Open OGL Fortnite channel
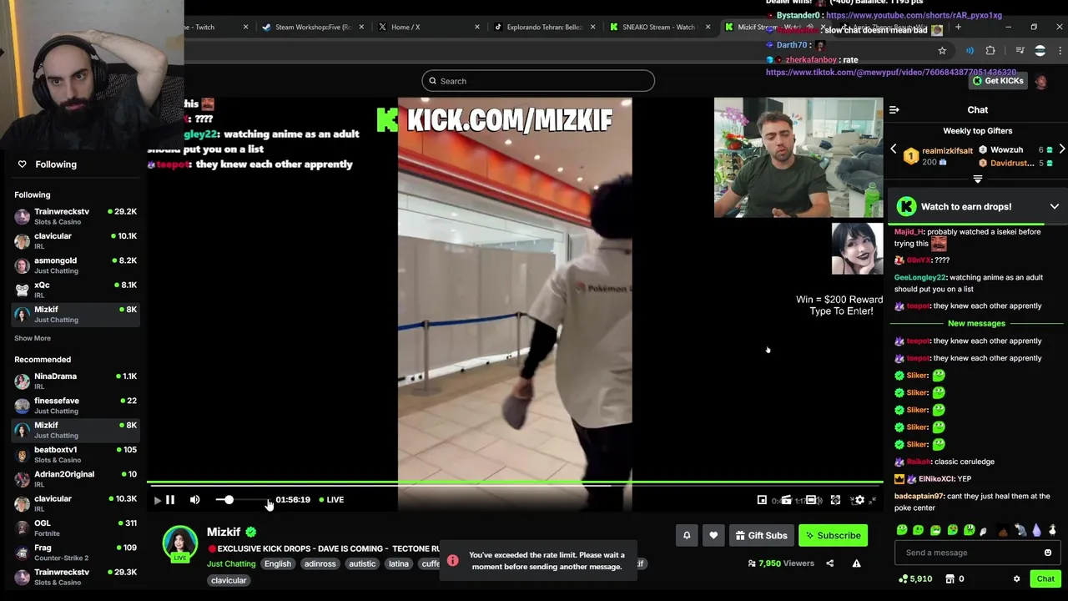Viewport: 1068px width, 601px height. pos(75,528)
